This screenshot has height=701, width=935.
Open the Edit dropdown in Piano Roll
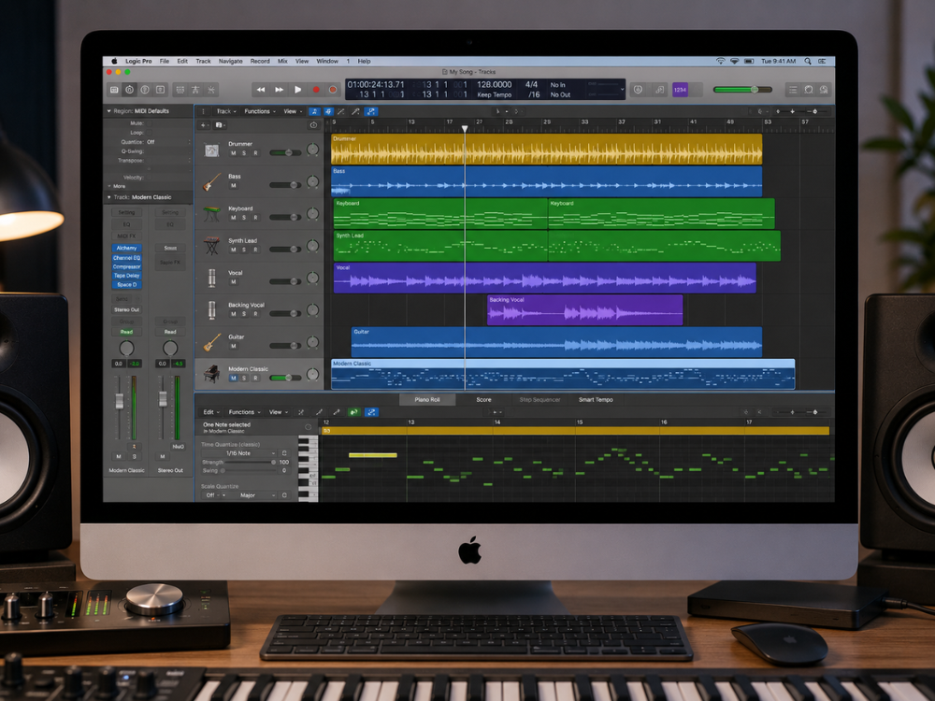click(211, 412)
